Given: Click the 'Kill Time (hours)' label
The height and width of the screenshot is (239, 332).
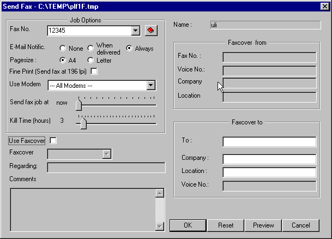Looking at the screenshot, I should (x=31, y=121).
